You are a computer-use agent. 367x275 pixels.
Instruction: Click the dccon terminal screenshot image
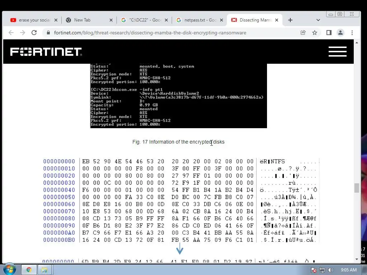[178, 96]
